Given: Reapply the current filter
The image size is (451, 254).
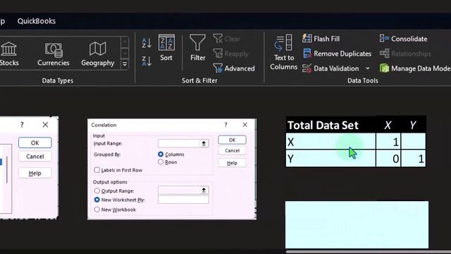Looking at the screenshot, I should (231, 54).
